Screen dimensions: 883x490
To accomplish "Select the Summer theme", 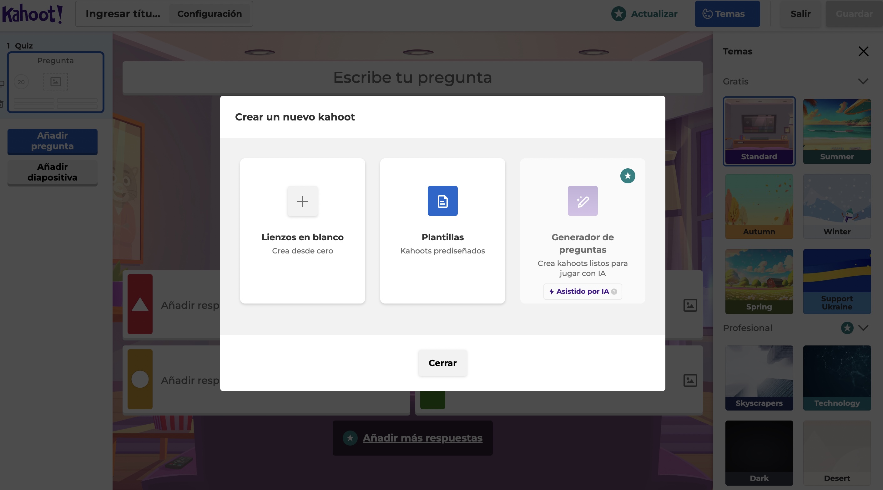I will tap(837, 131).
